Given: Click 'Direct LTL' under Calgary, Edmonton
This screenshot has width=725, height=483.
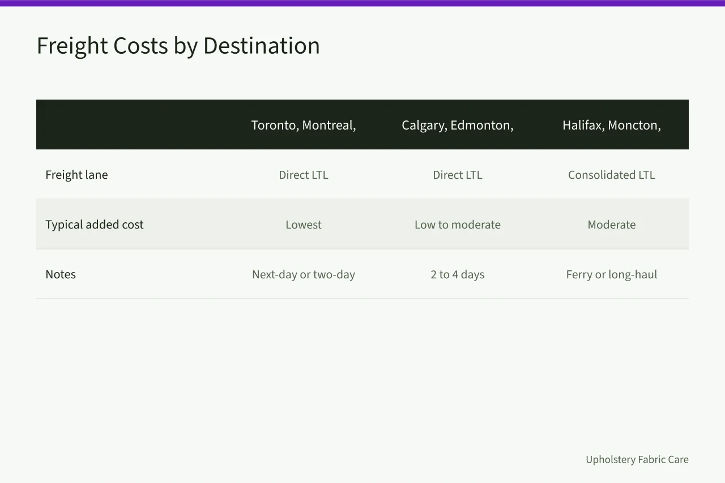Looking at the screenshot, I should (x=458, y=175).
